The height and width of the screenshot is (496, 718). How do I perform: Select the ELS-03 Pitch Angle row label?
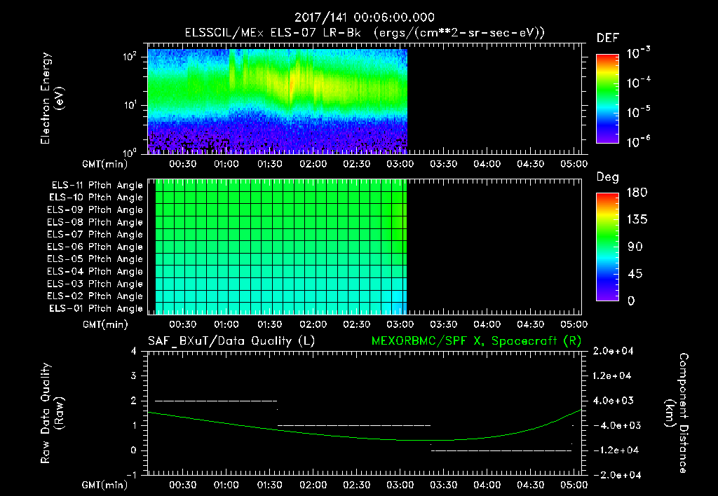coord(95,284)
